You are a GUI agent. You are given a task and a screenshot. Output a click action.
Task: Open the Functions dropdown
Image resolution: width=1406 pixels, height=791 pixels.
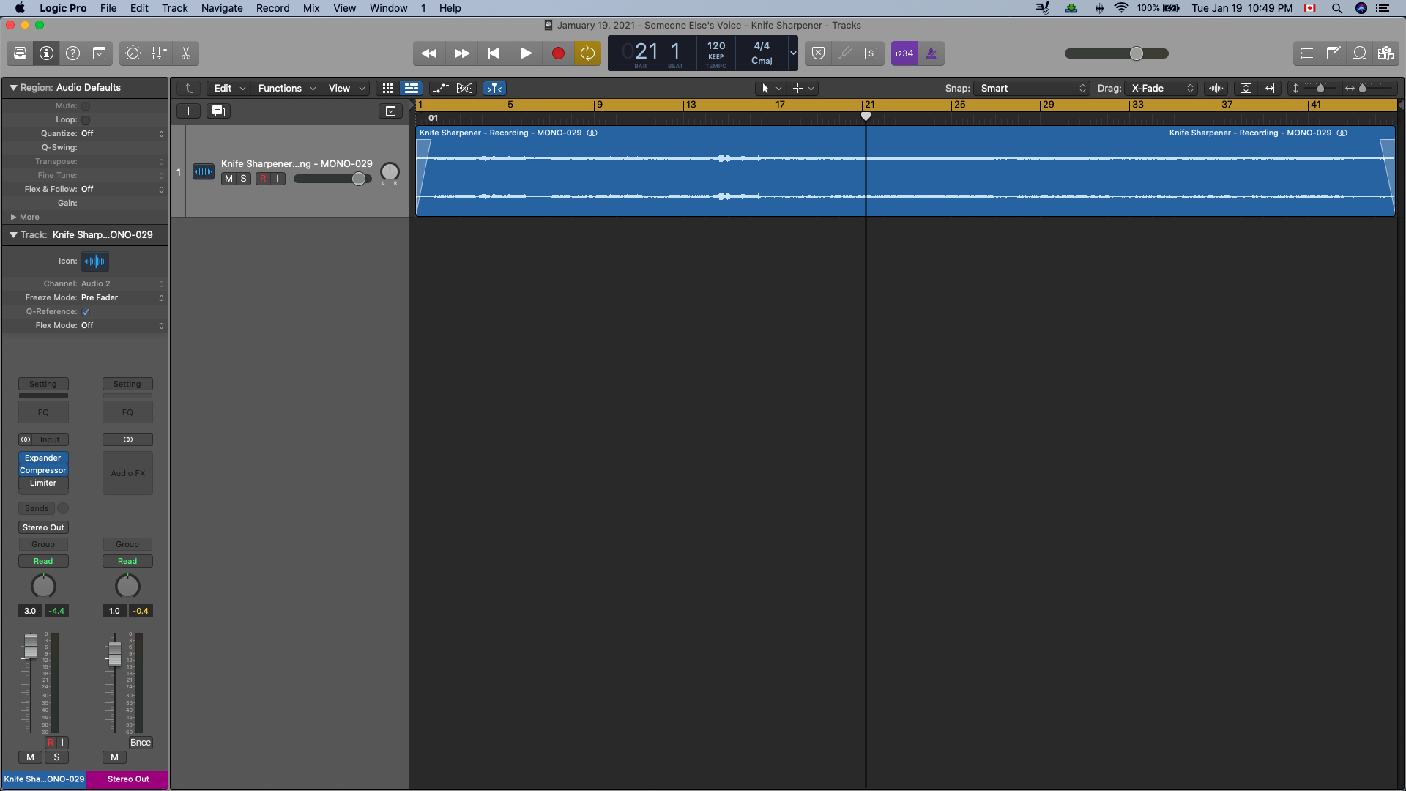coord(286,89)
